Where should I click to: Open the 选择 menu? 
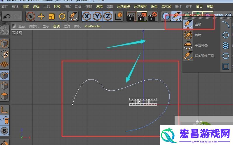pos(36,6)
